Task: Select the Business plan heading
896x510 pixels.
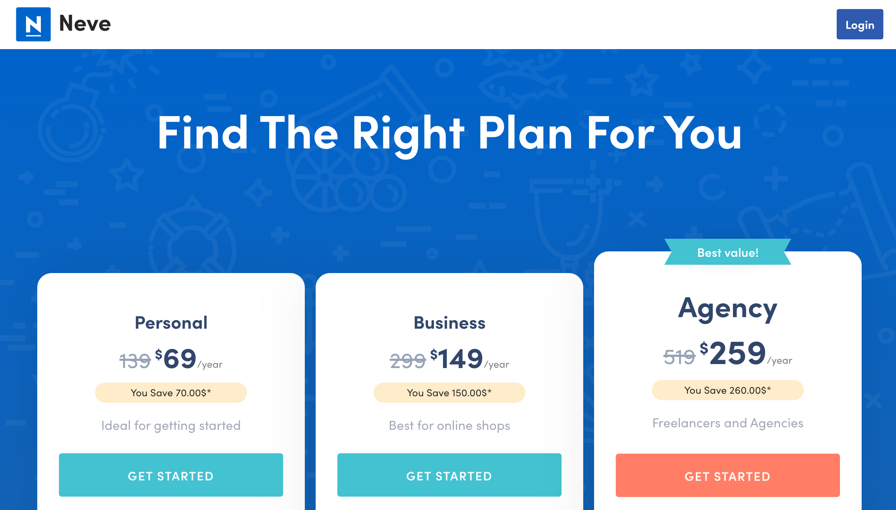Action: click(x=449, y=323)
